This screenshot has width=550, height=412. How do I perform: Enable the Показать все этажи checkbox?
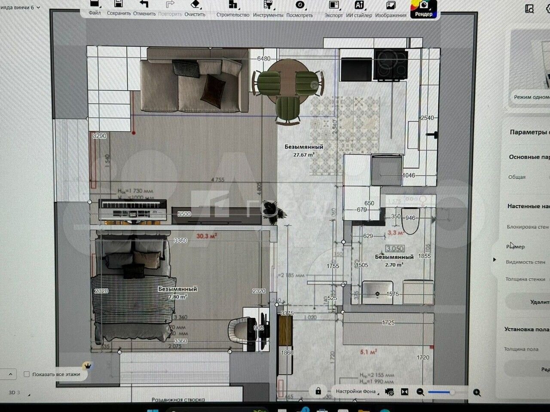27,374
